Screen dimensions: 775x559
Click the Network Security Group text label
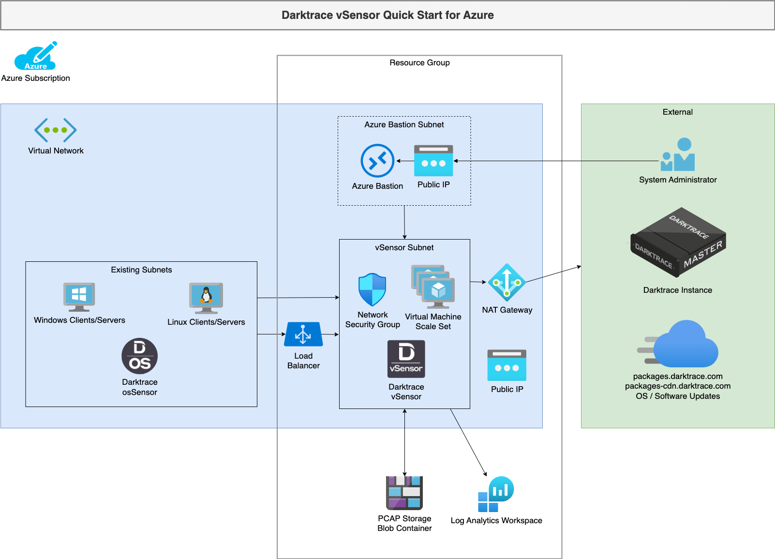click(x=373, y=319)
